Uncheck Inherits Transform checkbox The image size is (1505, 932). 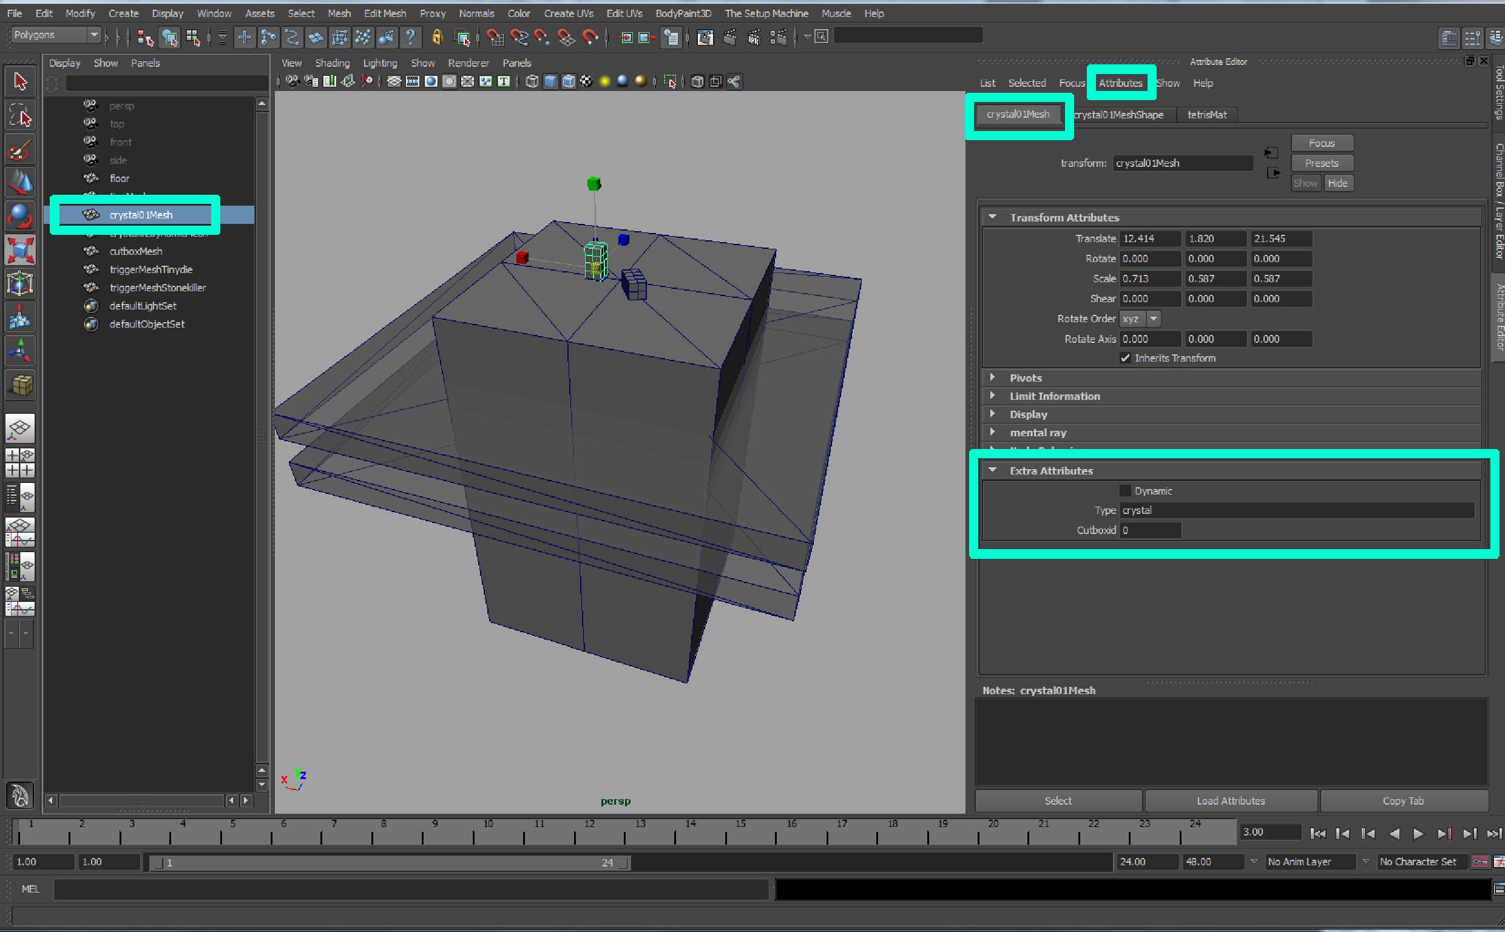point(1125,358)
